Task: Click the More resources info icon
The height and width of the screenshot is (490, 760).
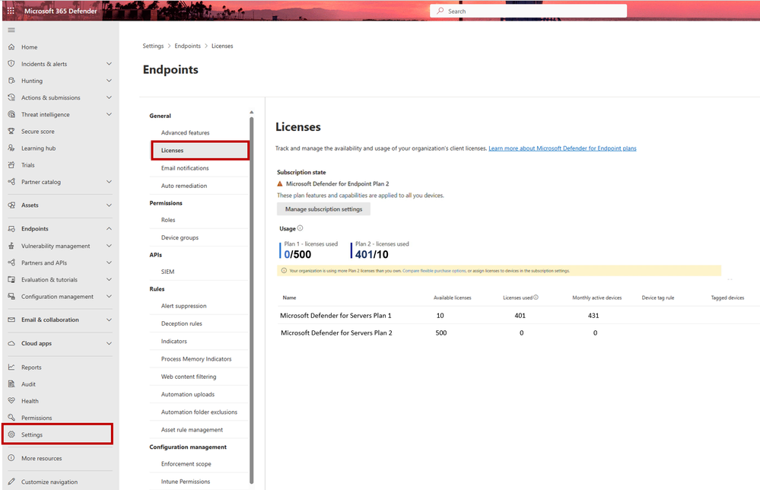Action: (x=11, y=458)
